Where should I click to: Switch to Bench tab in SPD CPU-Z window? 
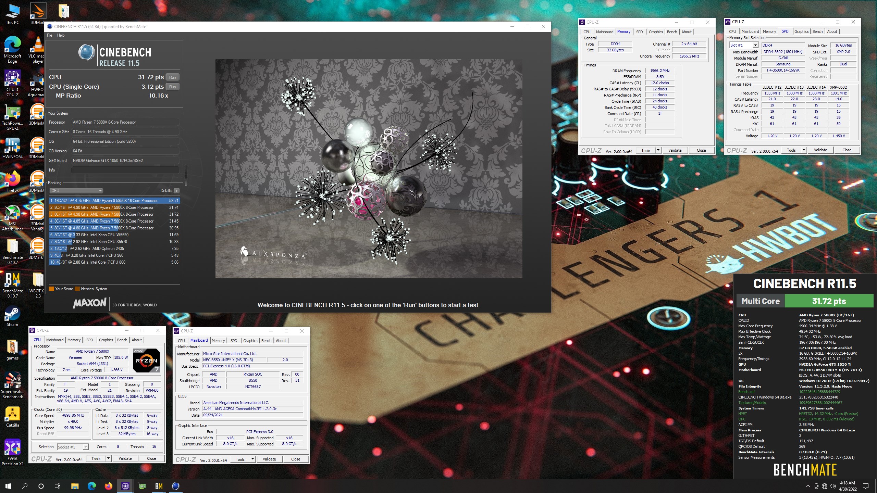817,31
